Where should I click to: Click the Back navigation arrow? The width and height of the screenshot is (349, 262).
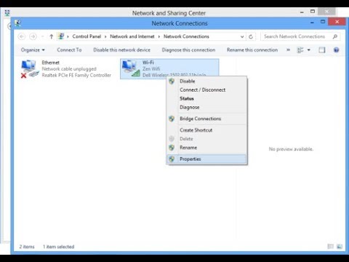(22, 36)
